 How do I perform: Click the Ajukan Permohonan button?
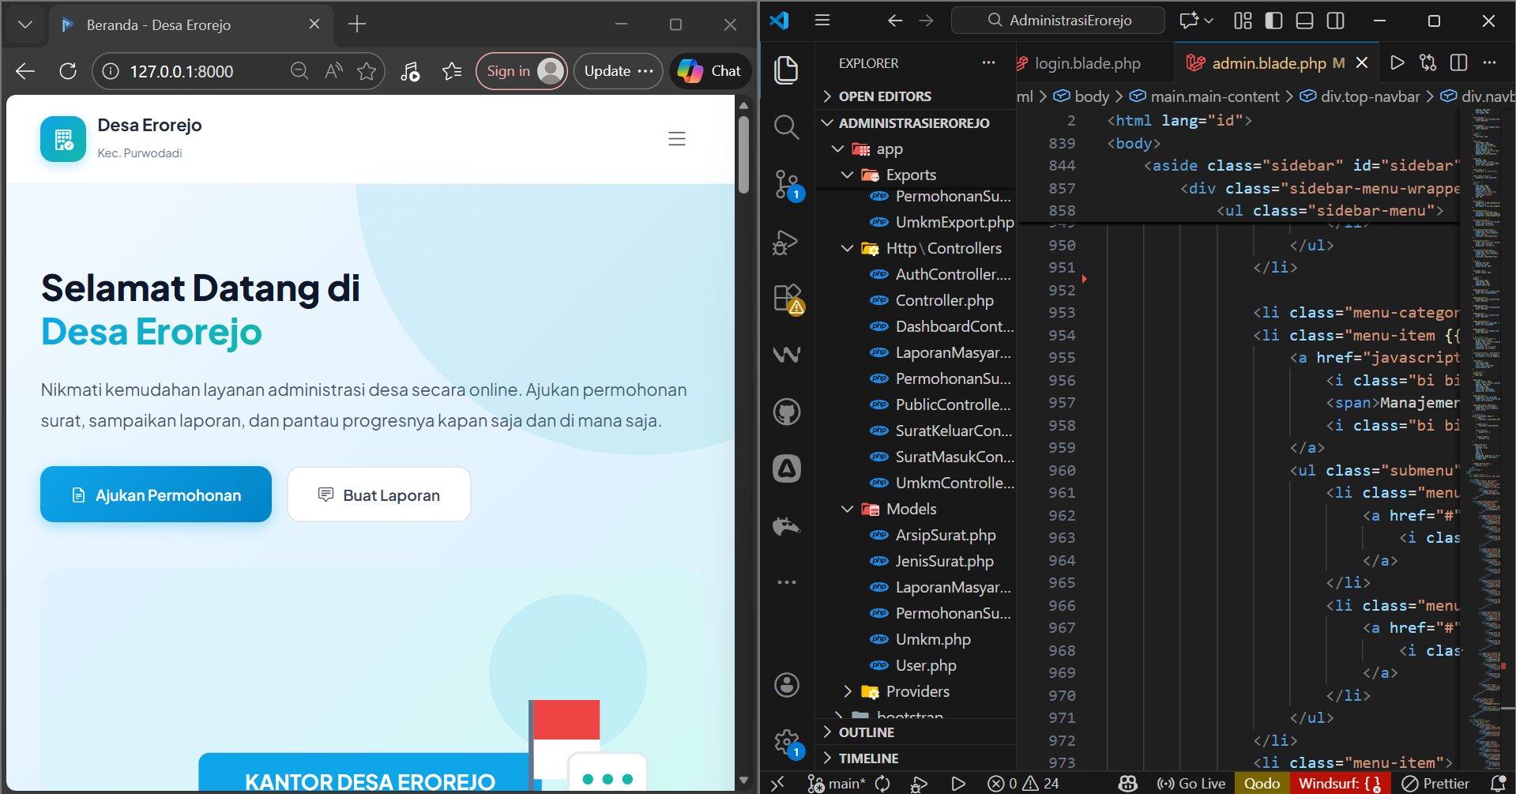pyautogui.click(x=155, y=494)
